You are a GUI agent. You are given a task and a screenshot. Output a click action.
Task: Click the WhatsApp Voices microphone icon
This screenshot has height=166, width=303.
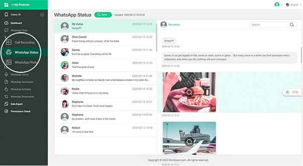[x=6, y=74]
